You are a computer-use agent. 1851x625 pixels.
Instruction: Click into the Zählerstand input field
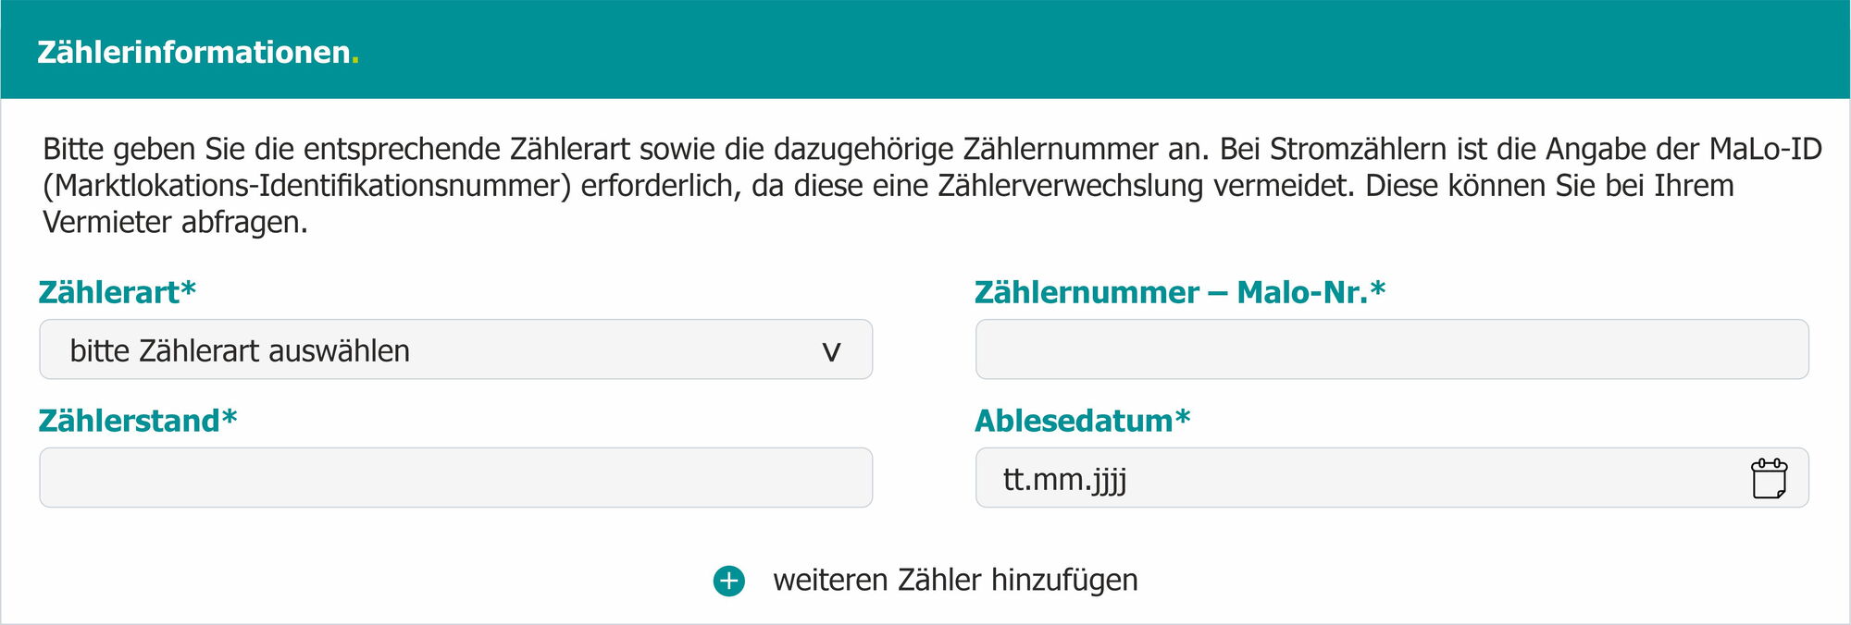point(455,478)
